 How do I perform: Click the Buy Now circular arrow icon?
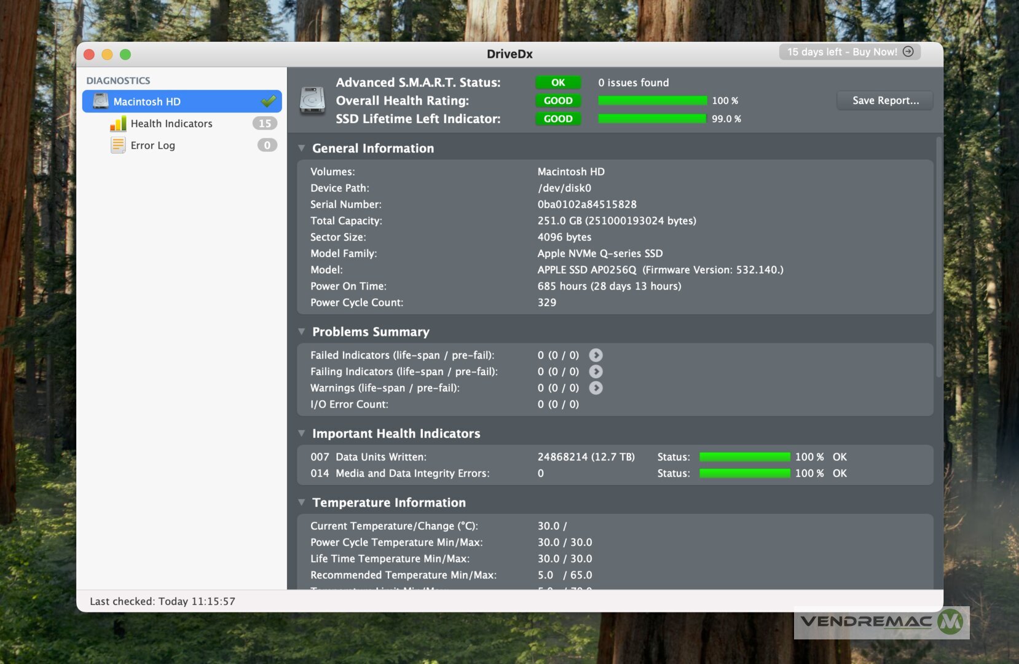(x=908, y=52)
